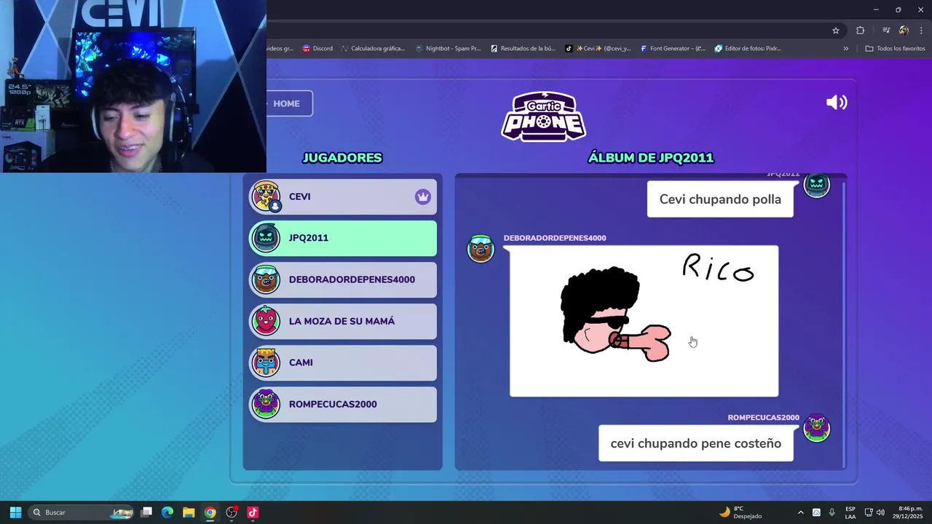Select player DEBORADORDEPENES4000 in the list

pyautogui.click(x=343, y=279)
